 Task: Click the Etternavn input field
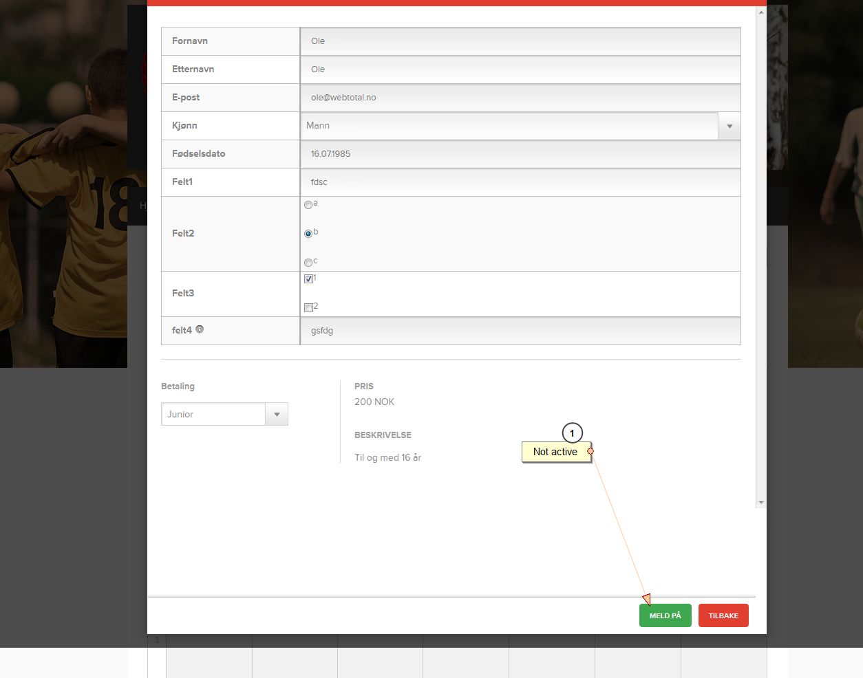pos(520,69)
